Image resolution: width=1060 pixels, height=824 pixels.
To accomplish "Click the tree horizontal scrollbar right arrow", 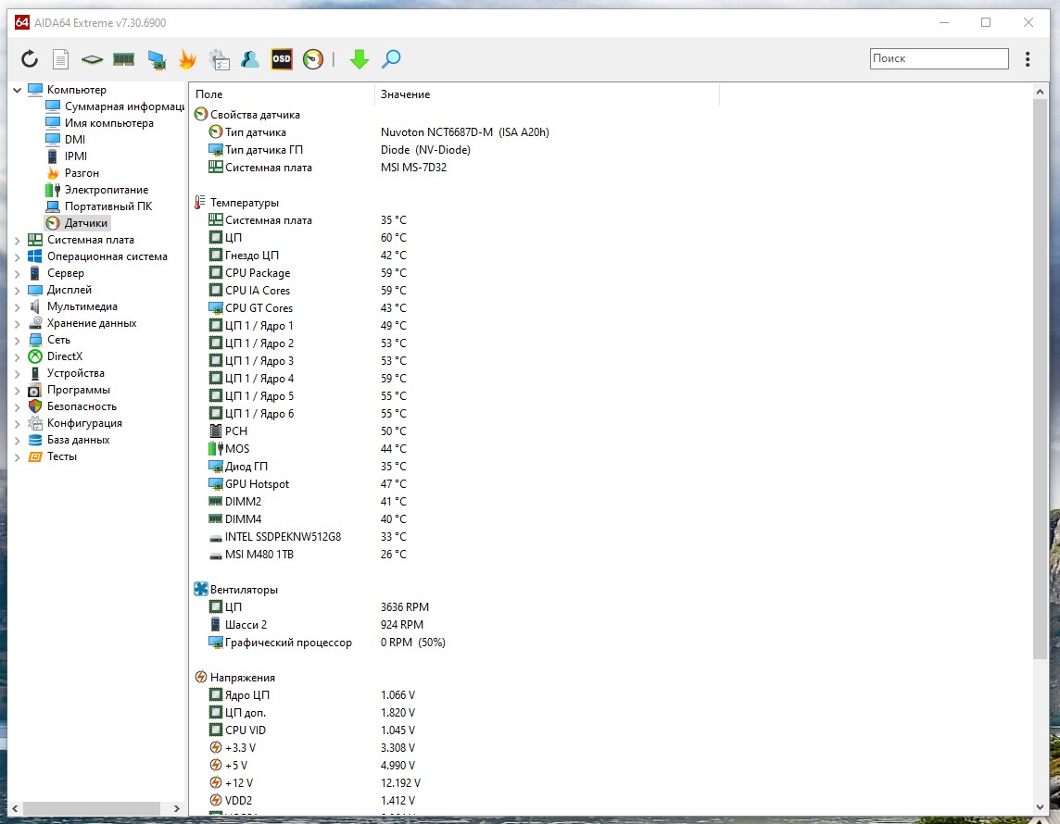I will click(x=176, y=808).
